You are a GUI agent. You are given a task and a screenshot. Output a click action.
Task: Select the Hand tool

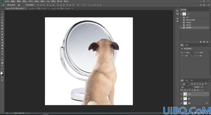pos(2,63)
